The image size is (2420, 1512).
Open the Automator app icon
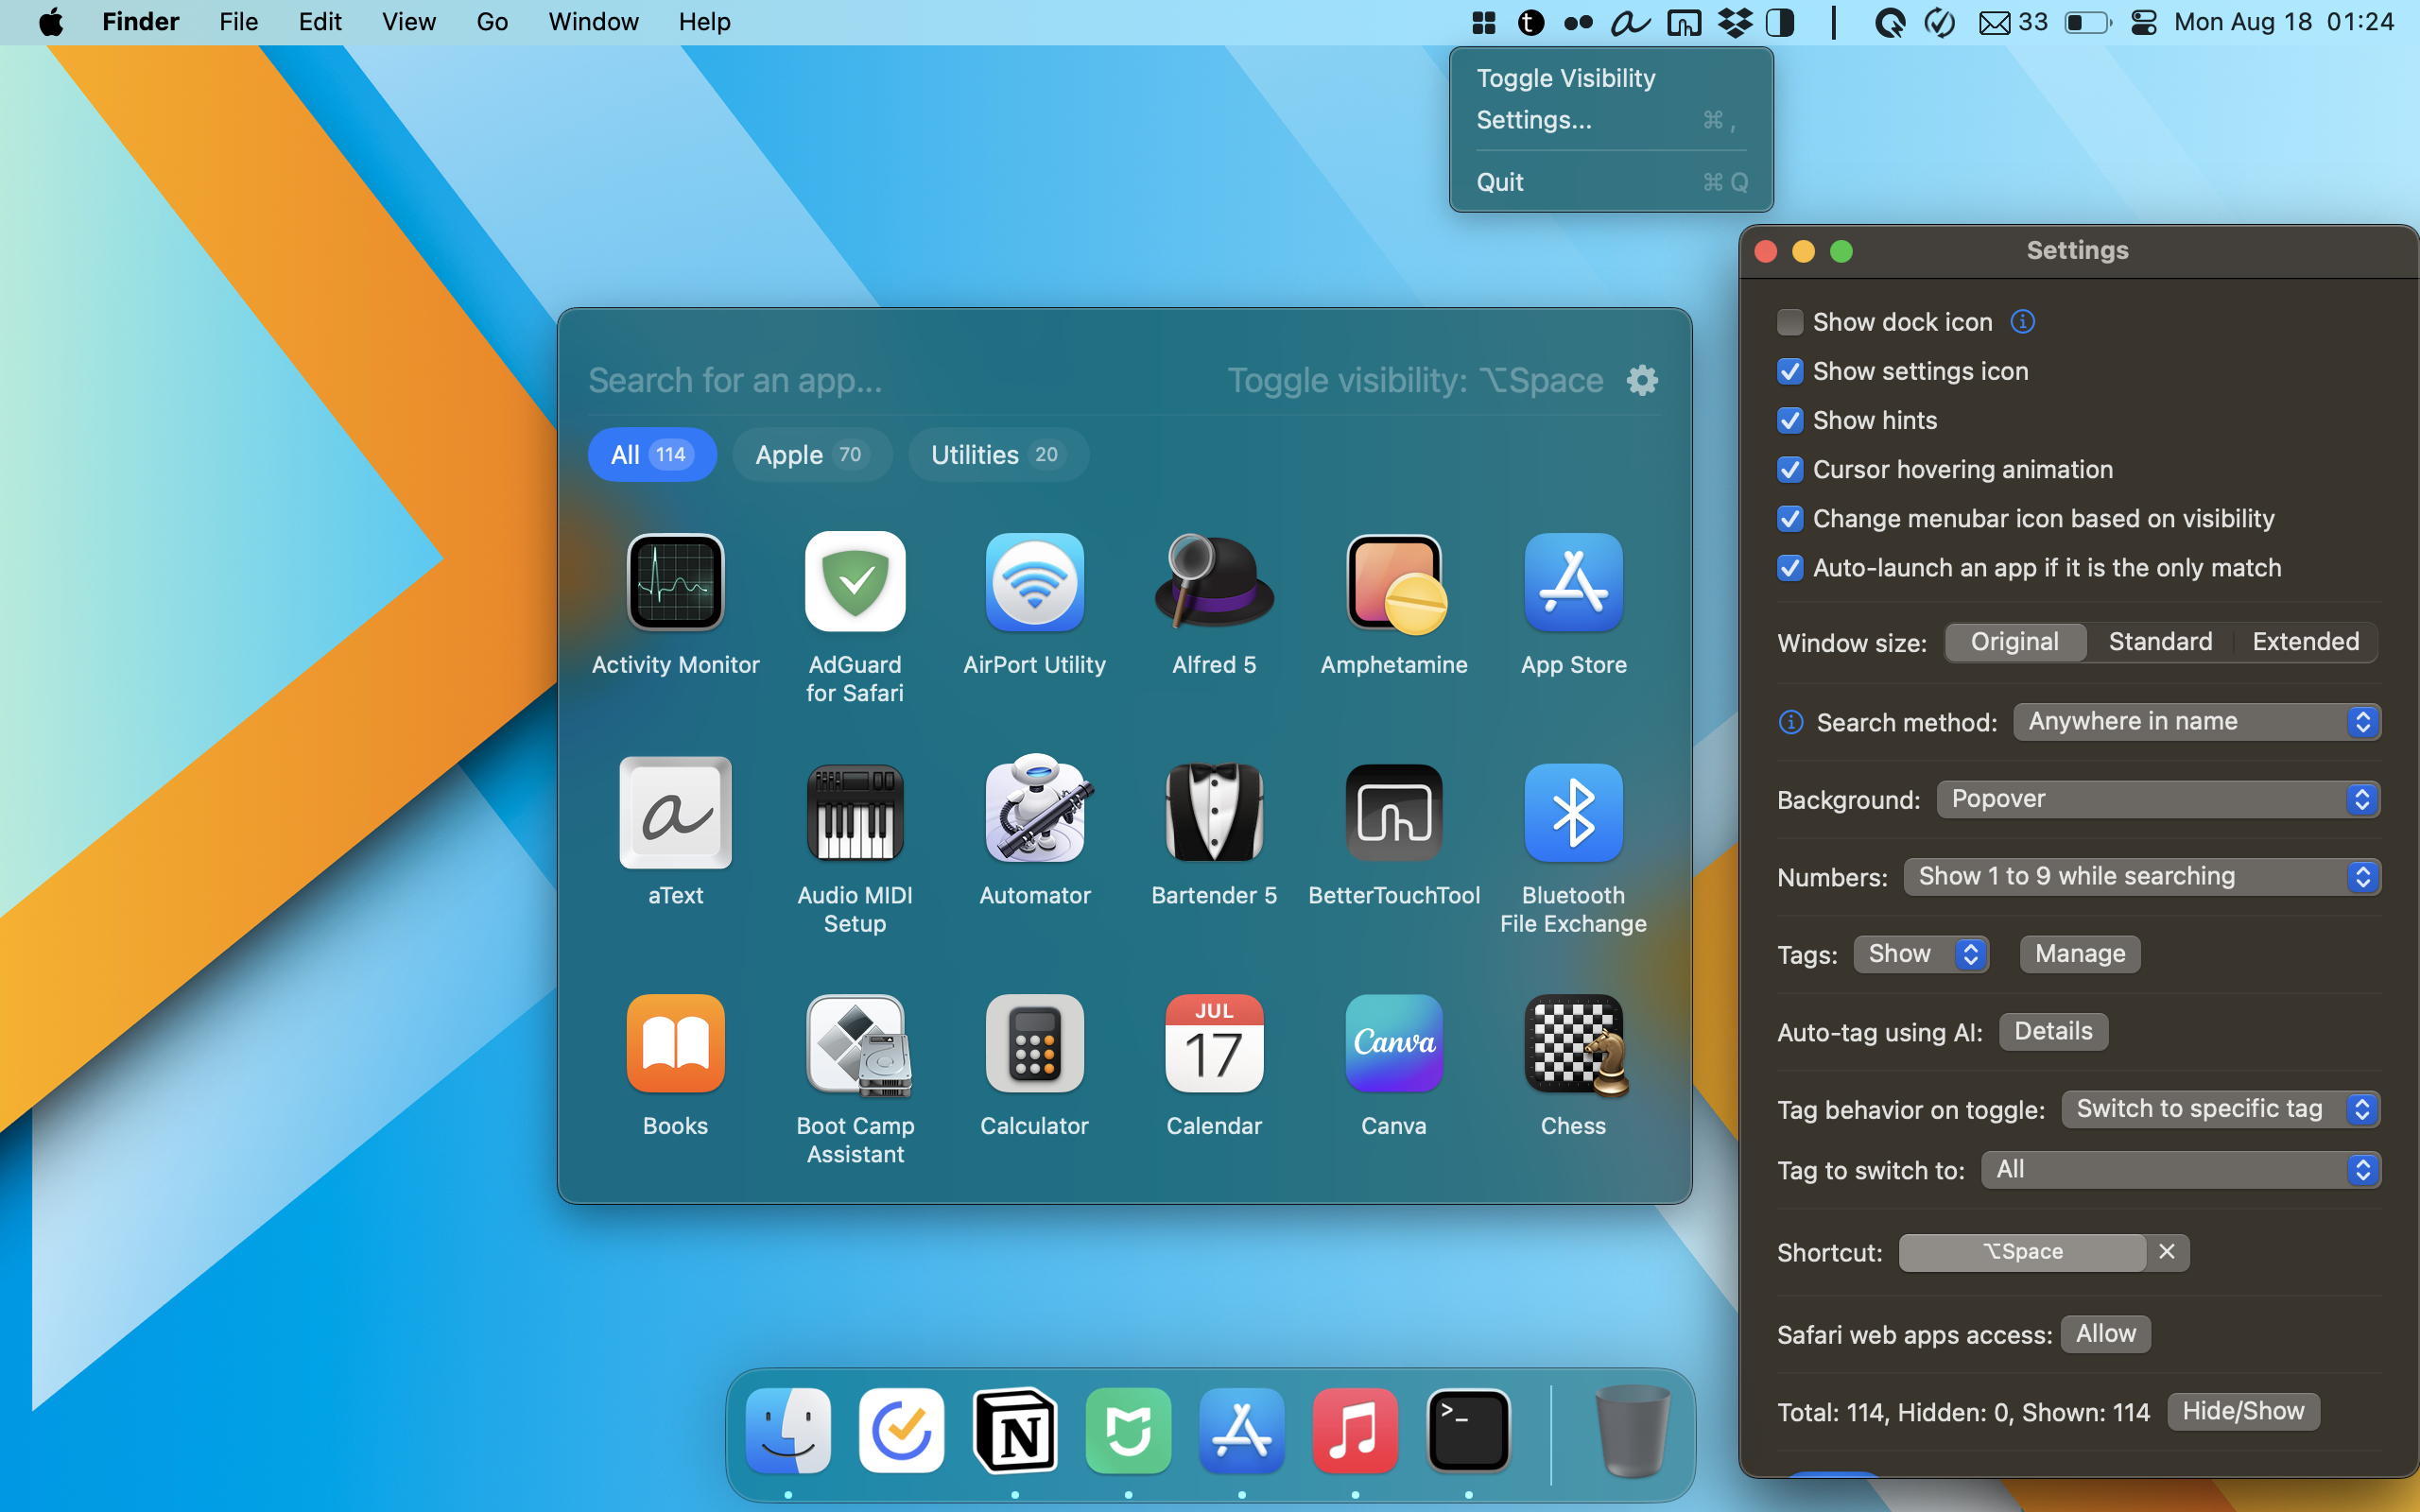point(1034,812)
